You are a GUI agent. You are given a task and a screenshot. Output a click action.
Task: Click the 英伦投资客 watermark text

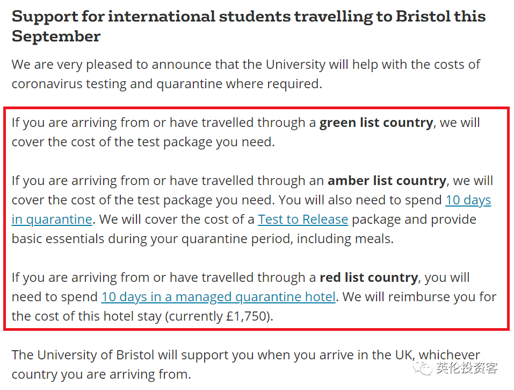(467, 368)
